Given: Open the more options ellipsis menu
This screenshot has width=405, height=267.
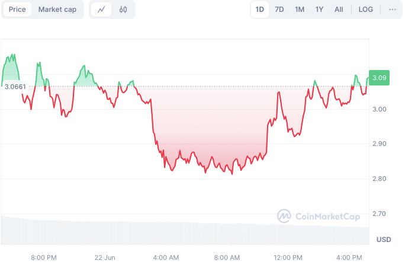Looking at the screenshot, I should pos(392,9).
